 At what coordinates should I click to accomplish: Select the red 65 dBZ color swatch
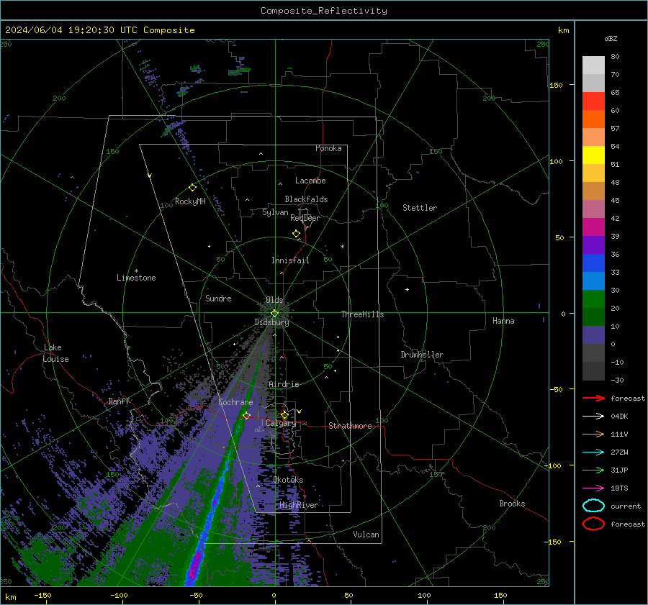click(593, 101)
